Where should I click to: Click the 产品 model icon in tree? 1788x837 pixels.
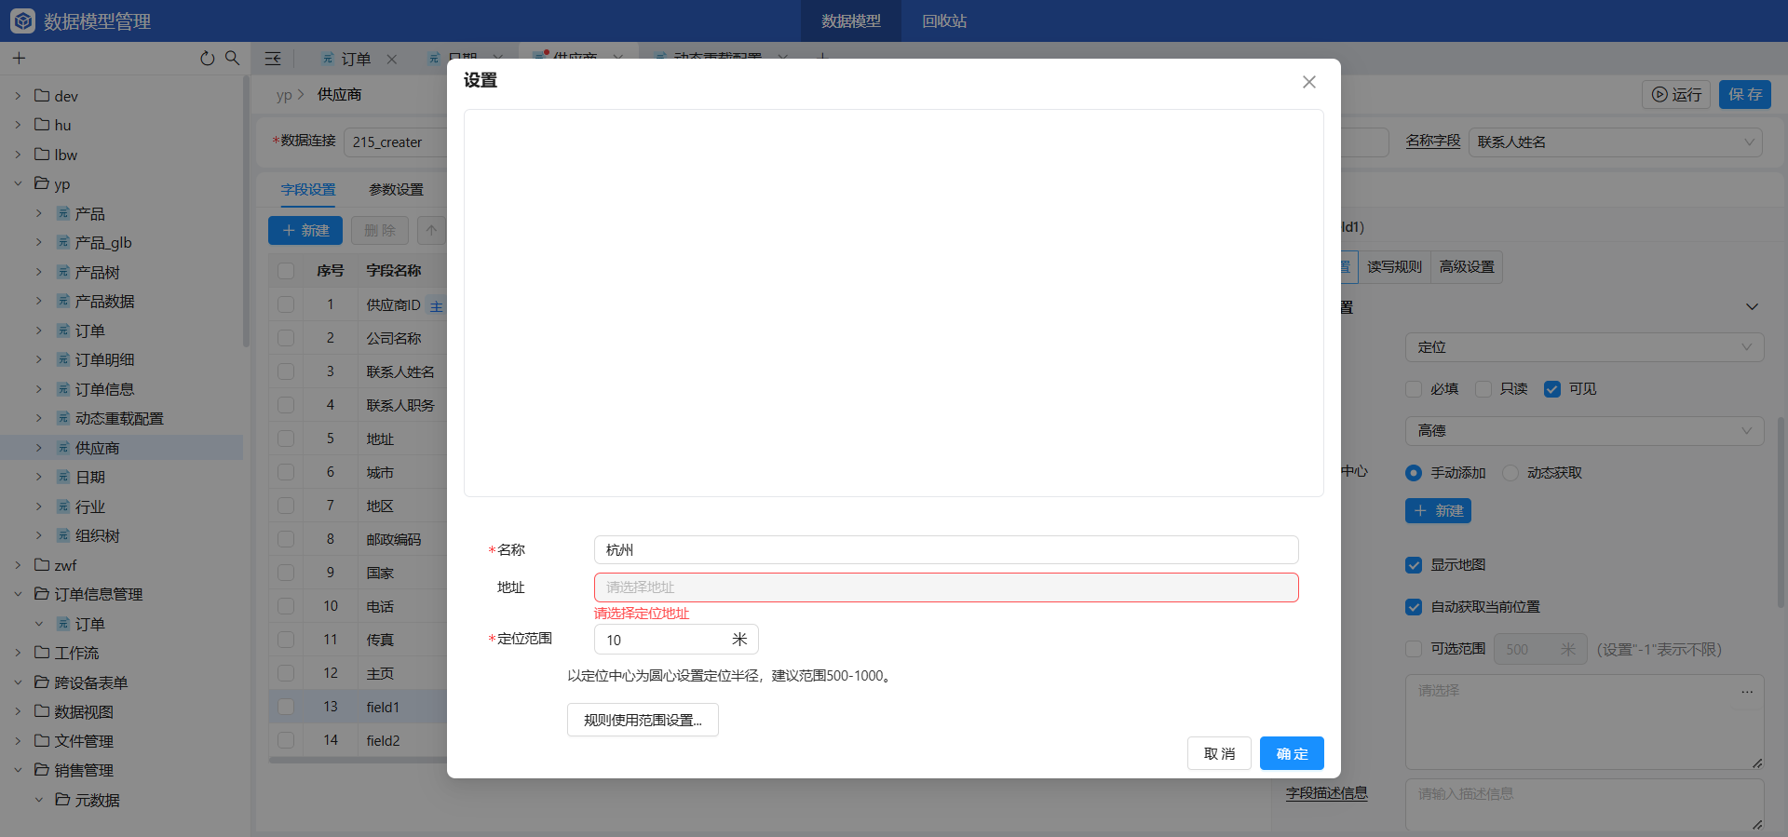pos(63,213)
